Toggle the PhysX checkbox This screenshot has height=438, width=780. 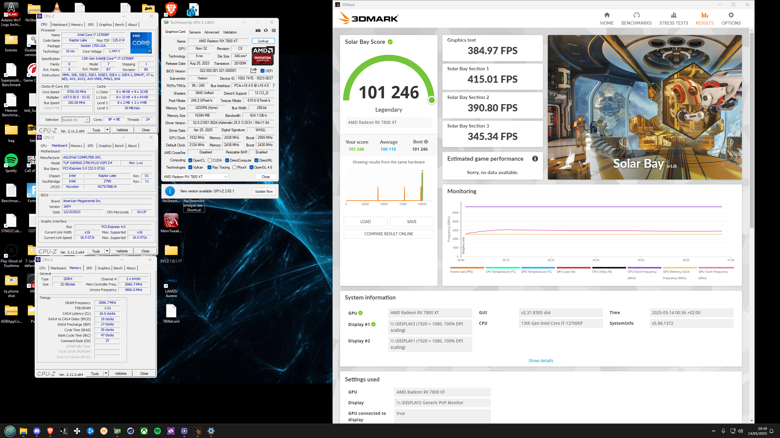[x=234, y=167]
